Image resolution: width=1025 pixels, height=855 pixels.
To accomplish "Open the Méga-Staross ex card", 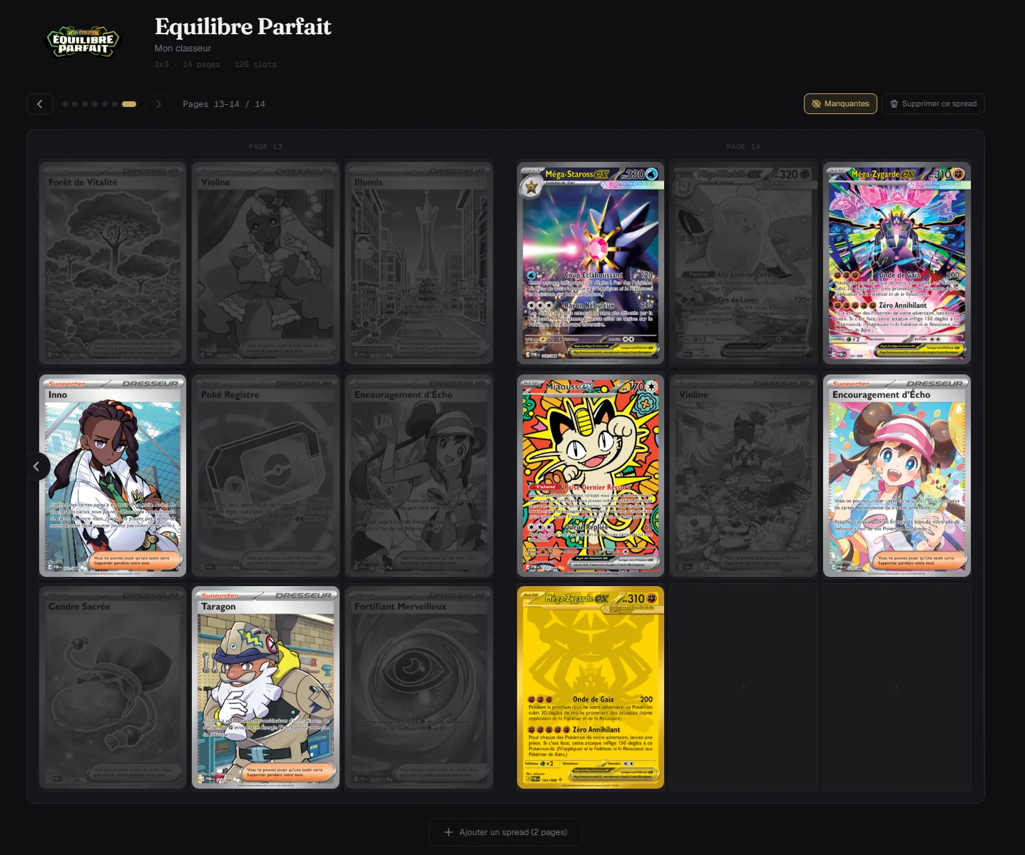I will (x=591, y=262).
